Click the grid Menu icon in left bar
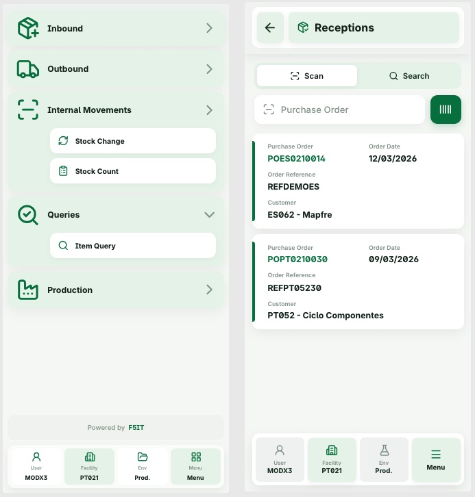Screen dimensions: 475x497 click(196, 457)
